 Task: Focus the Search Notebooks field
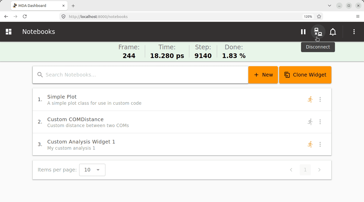140,75
